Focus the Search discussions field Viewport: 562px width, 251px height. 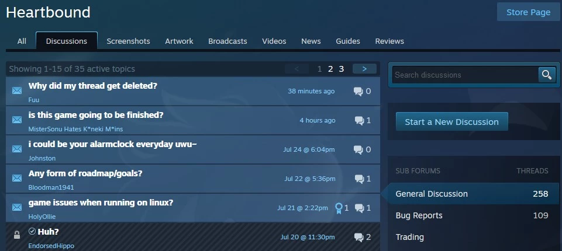click(x=466, y=75)
